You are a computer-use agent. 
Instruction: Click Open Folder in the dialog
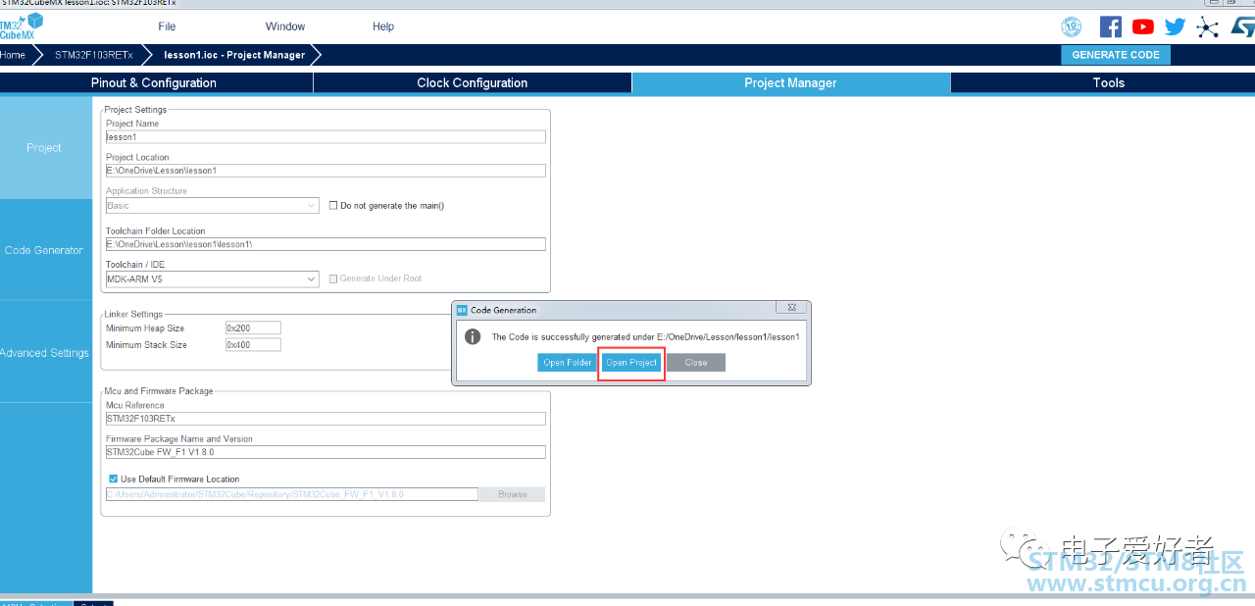click(568, 363)
